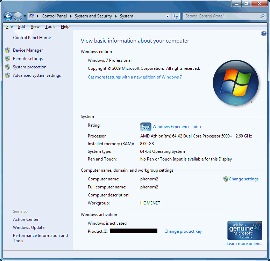This screenshot has height=261, width=270.
Task: Click the 5.7 rating score badge
Action: [146, 127]
